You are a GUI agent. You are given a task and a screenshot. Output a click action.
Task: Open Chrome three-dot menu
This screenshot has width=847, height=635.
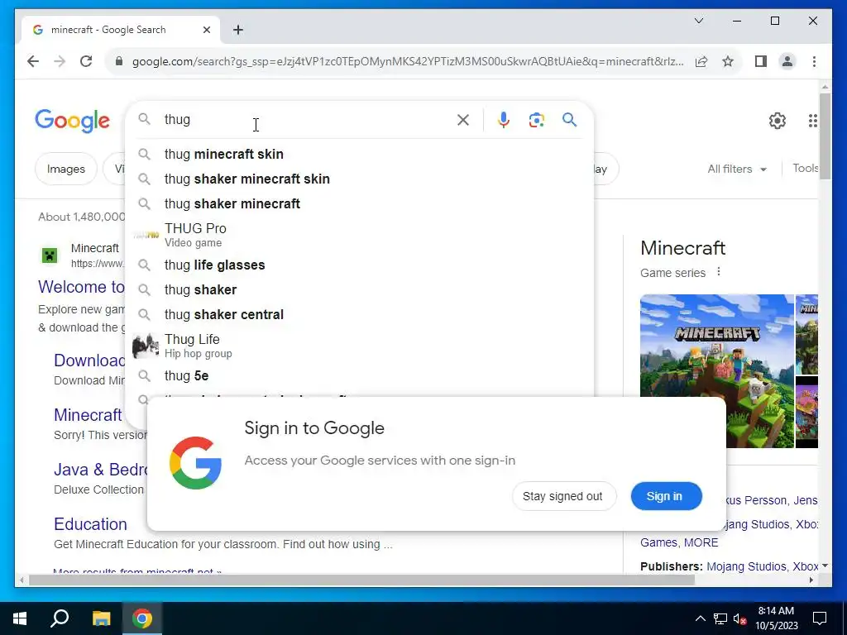814,61
